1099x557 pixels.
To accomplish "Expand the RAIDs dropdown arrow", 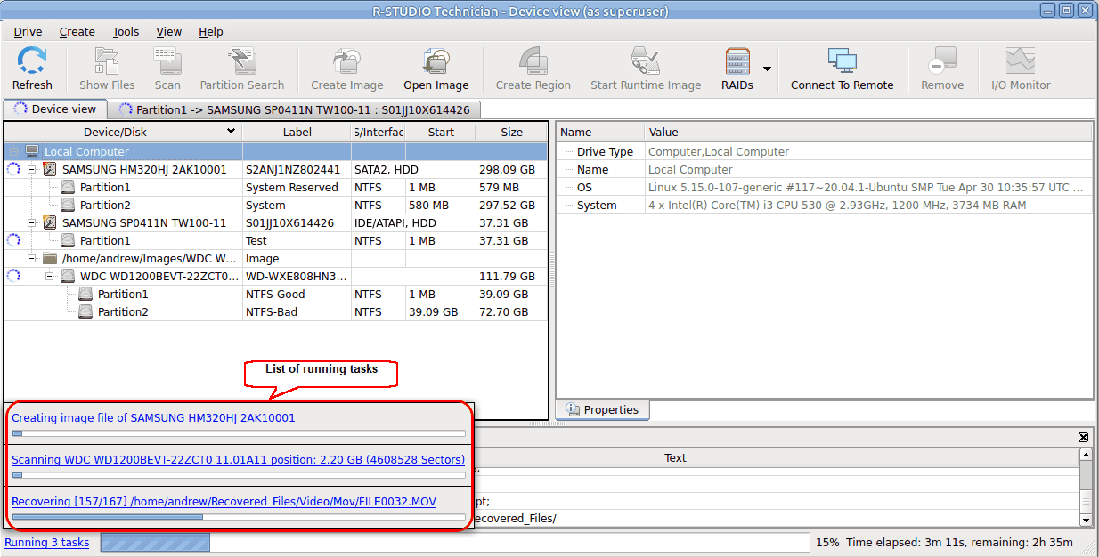I will (767, 69).
